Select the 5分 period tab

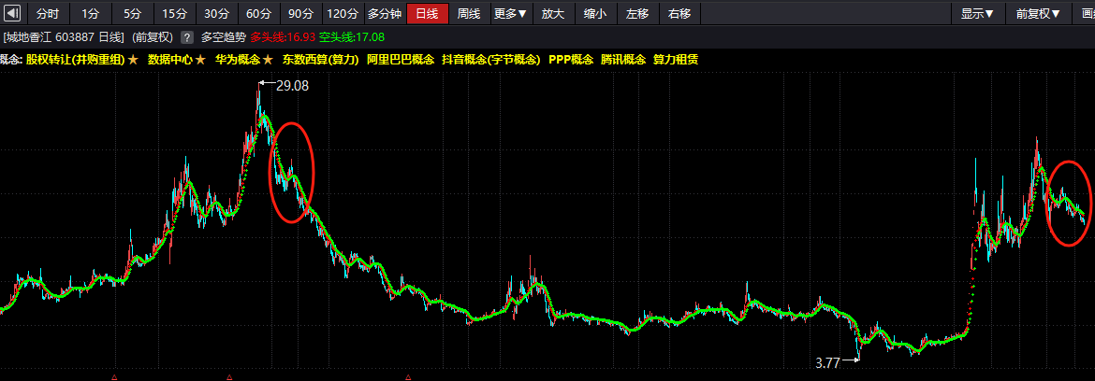click(x=132, y=13)
